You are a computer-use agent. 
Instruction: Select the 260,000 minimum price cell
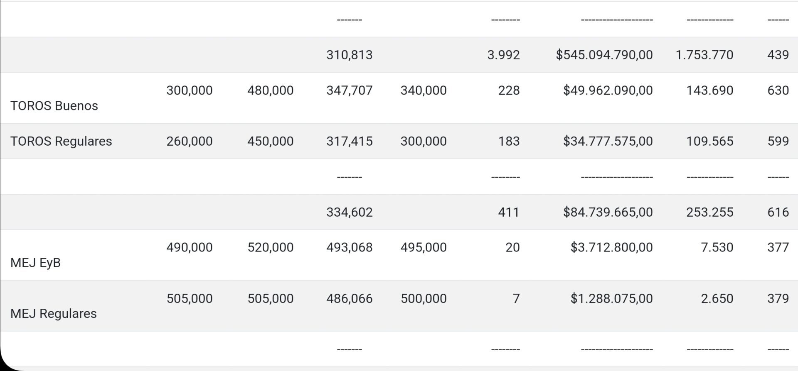click(x=189, y=141)
